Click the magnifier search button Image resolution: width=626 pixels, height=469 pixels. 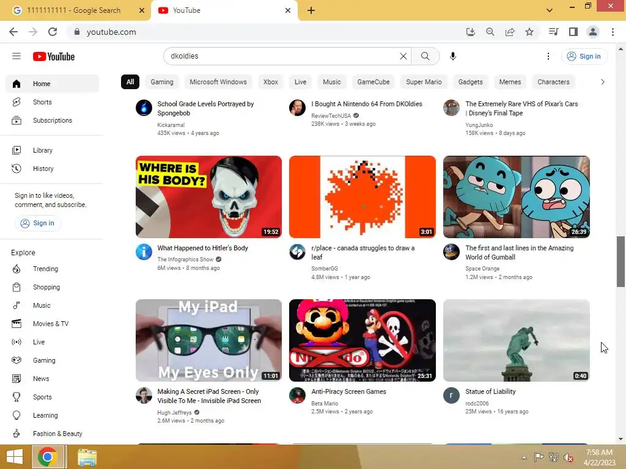[425, 56]
